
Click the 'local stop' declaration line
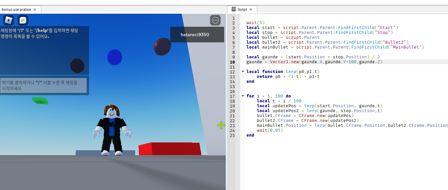[320, 33]
